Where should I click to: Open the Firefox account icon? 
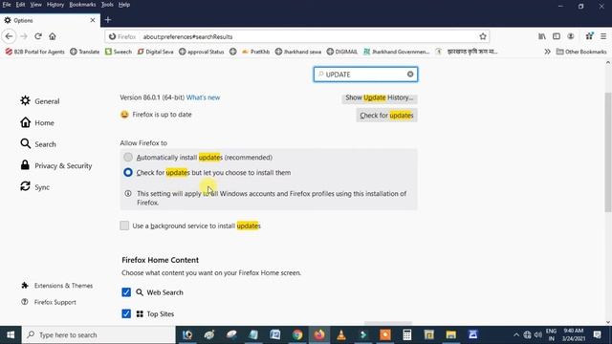click(x=571, y=36)
